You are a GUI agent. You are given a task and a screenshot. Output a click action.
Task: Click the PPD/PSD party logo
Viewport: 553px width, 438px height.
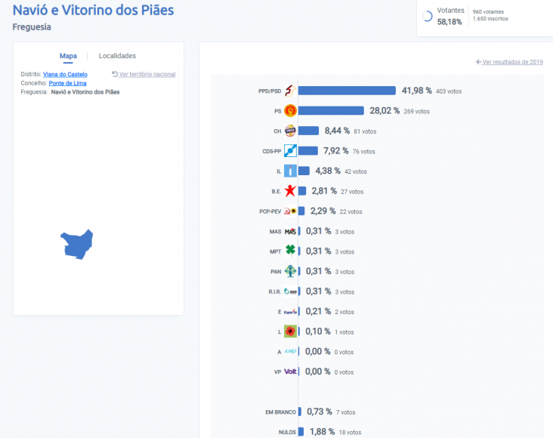pyautogui.click(x=289, y=91)
